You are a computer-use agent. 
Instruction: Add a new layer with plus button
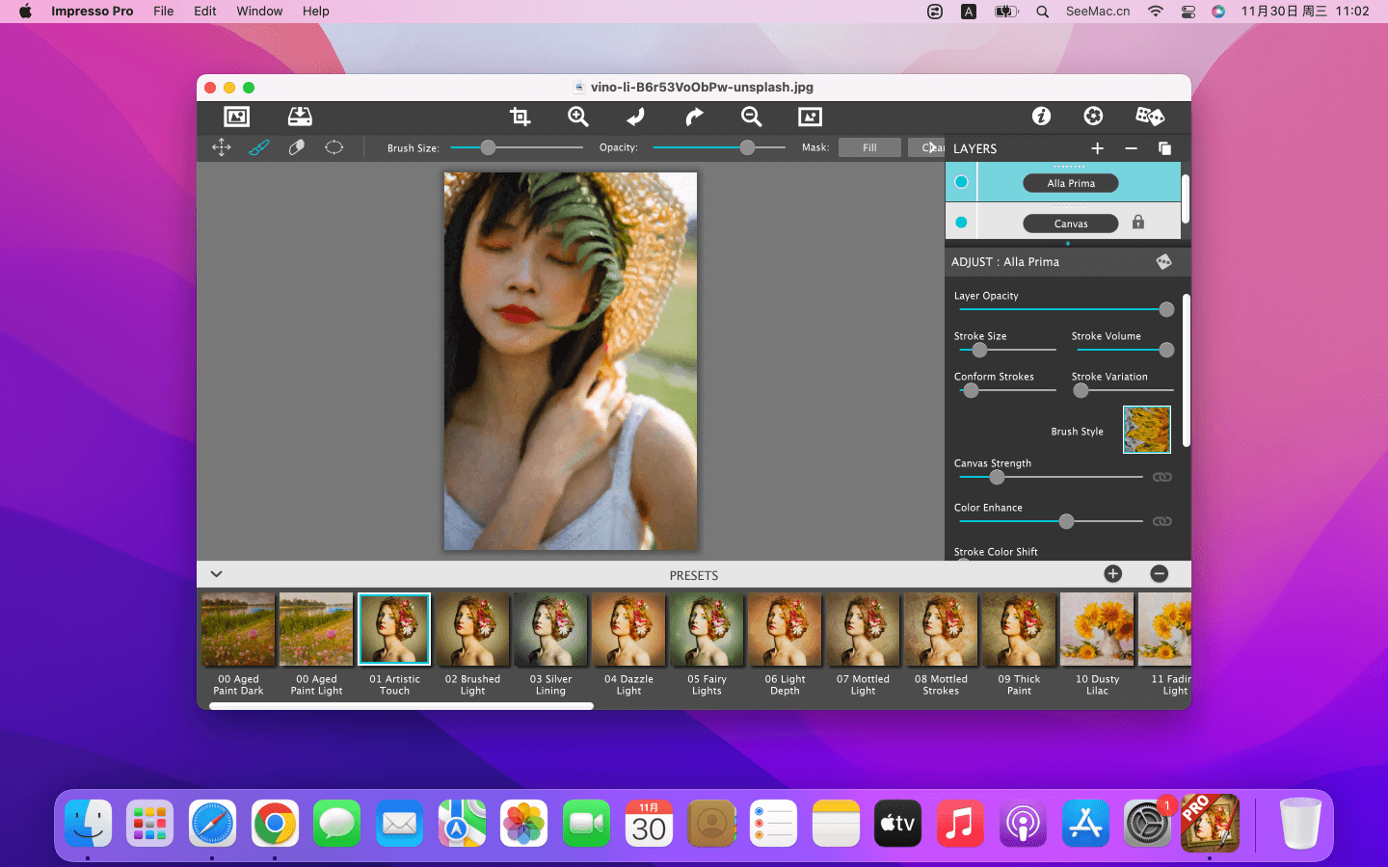[x=1097, y=148]
